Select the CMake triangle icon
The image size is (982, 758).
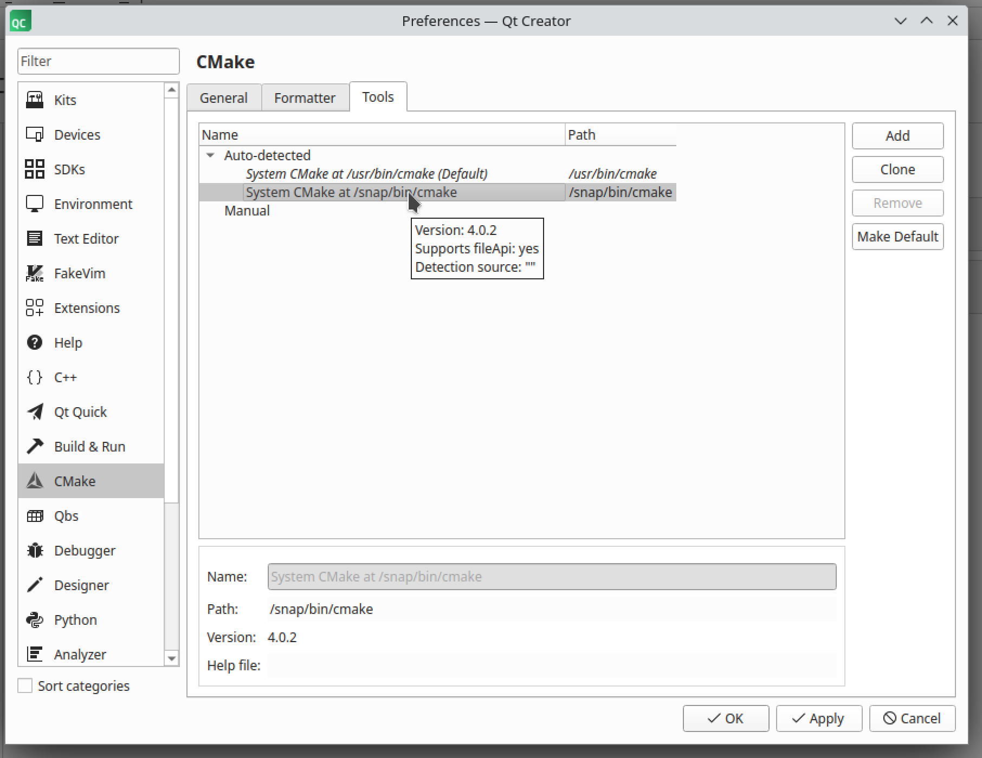pyautogui.click(x=35, y=481)
